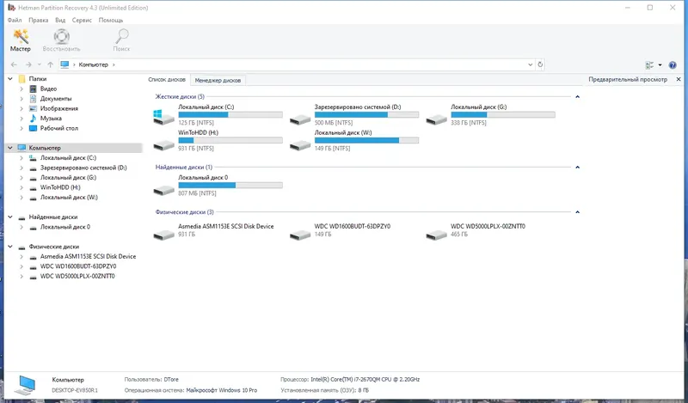Switch to Список дисков tab
This screenshot has height=403, width=688.
click(167, 80)
